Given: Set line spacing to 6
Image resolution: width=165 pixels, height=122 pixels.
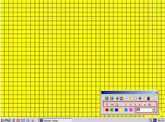Looking at the screenshot, I should 140,105.
